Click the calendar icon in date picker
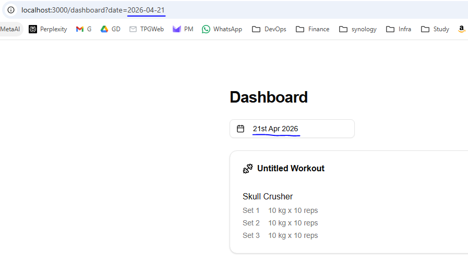Image resolution: width=468 pixels, height=278 pixels. [241, 129]
